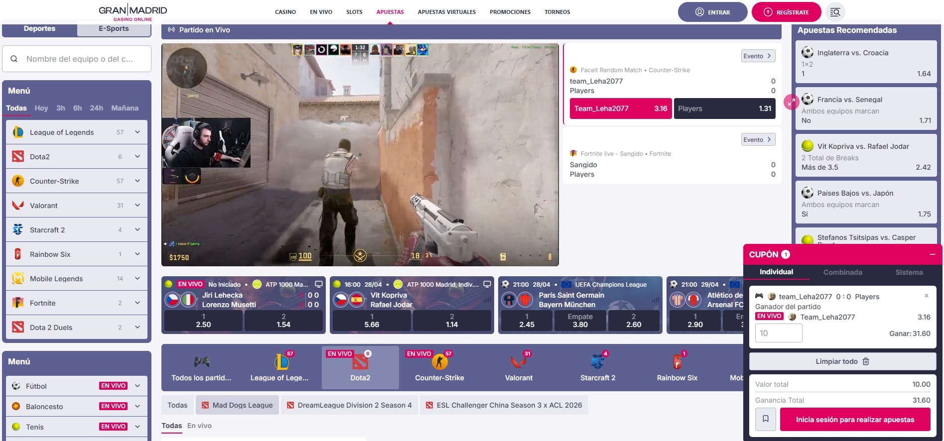
Task: Open the Todos los partidos gamepad icon
Action: (202, 362)
